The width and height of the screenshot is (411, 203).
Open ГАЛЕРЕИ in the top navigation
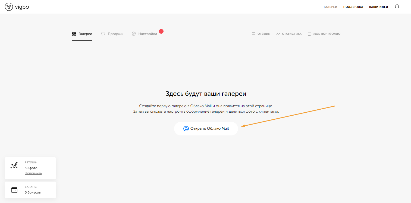click(331, 7)
